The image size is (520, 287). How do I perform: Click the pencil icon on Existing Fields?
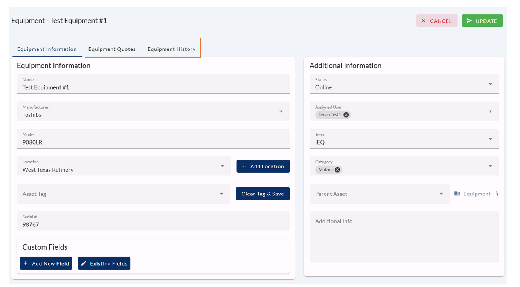[84, 263]
